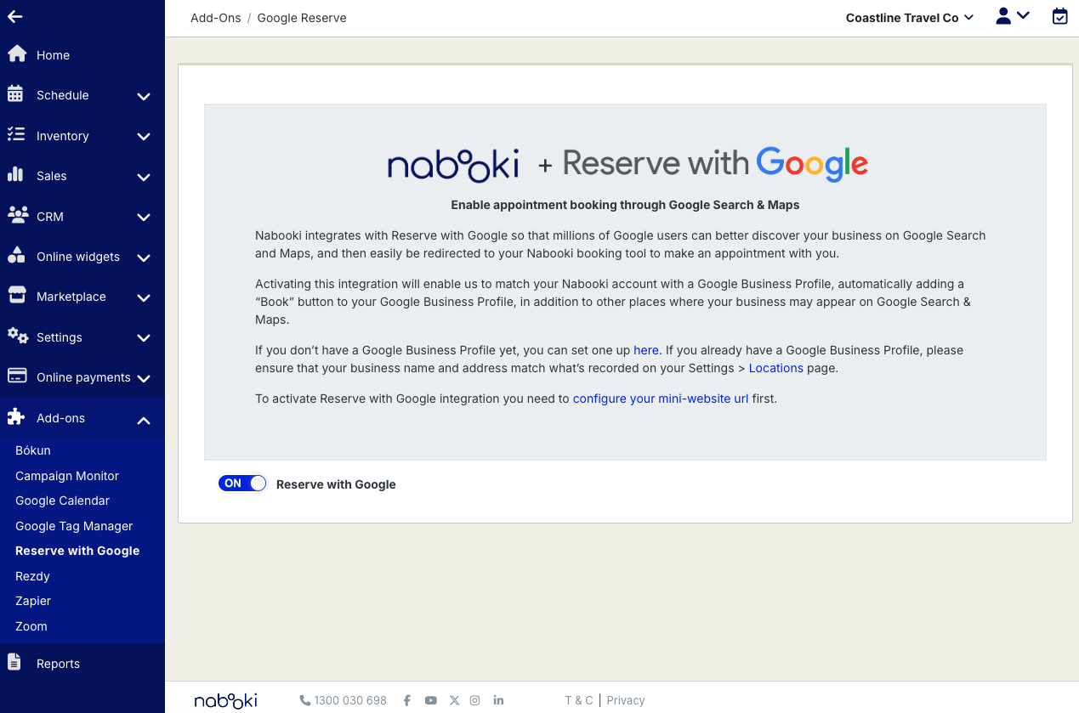Open the Privacy footer link

[626, 700]
